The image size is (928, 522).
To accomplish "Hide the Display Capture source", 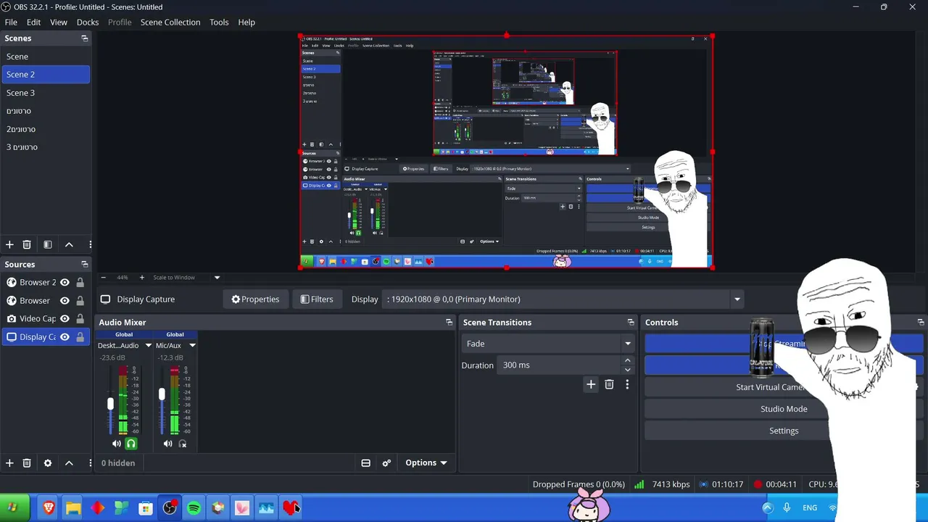I will click(65, 337).
